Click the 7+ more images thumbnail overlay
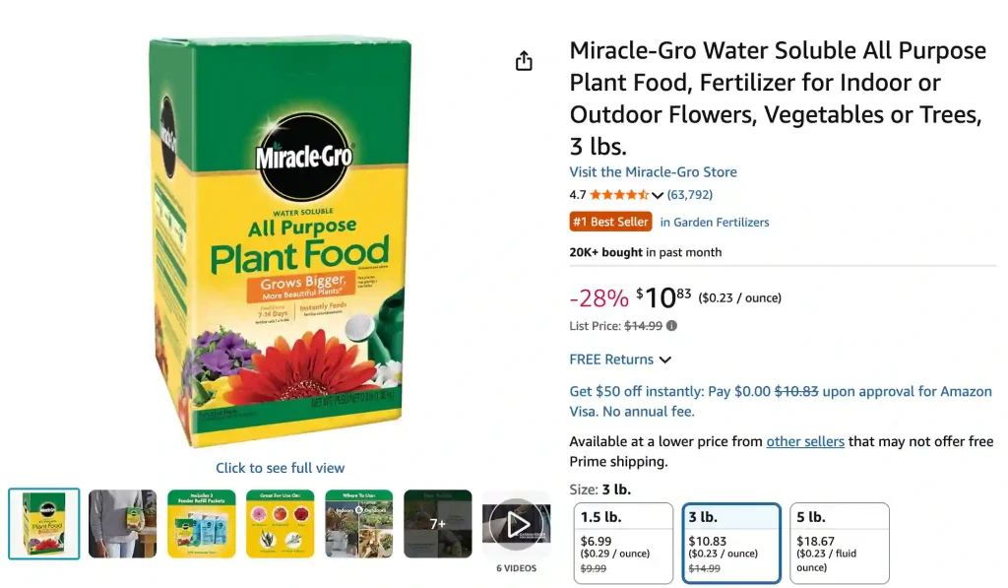 438,523
